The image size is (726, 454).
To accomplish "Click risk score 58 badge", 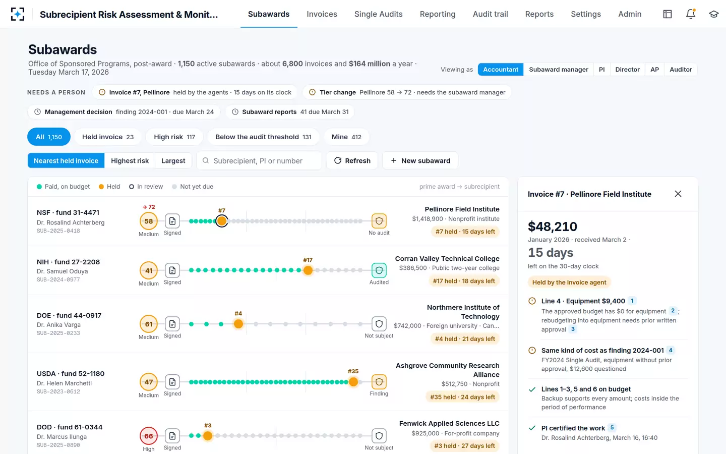I will 149,221.
